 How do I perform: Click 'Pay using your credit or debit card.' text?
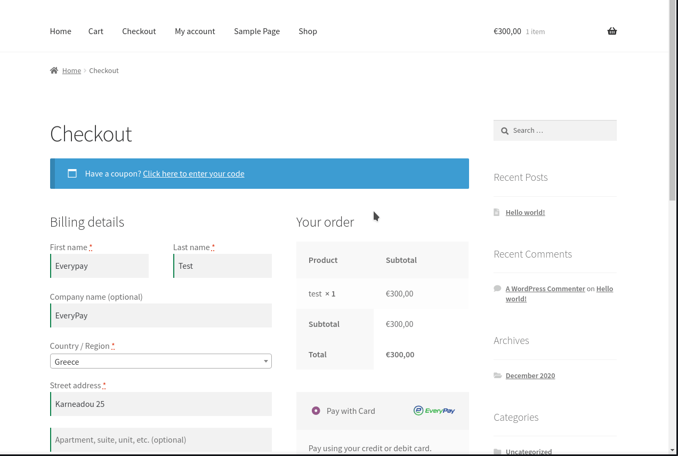370,448
